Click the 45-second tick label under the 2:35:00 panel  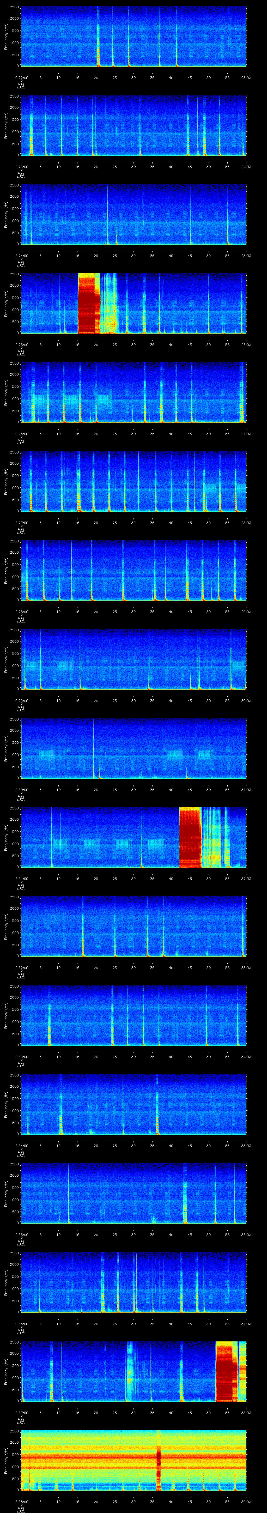(190, 1234)
